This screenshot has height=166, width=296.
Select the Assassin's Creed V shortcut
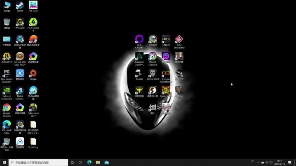139,59
